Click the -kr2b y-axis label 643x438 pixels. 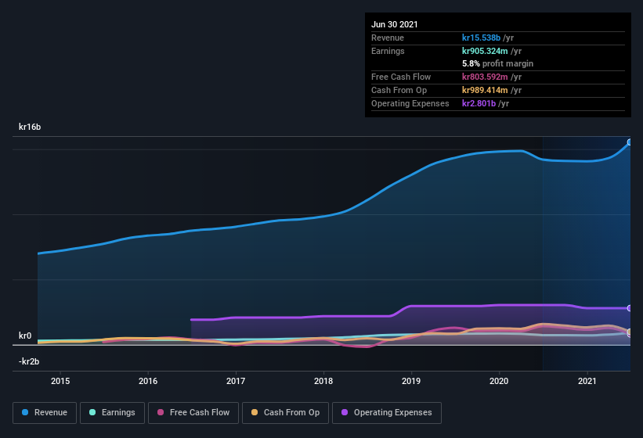pyautogui.click(x=29, y=361)
